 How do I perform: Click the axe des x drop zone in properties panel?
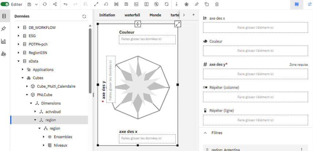click(256, 27)
